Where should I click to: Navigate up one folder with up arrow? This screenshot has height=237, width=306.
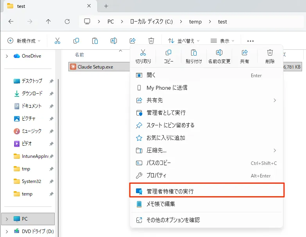coord(48,22)
